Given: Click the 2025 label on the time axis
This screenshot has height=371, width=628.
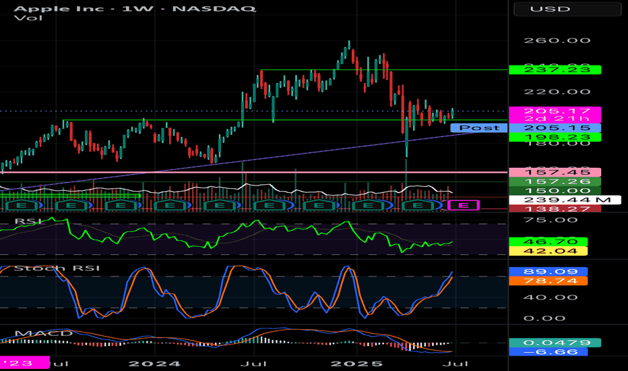Looking at the screenshot, I should [x=356, y=364].
